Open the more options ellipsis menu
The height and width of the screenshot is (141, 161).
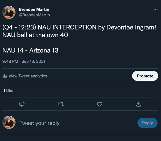(x=155, y=9)
